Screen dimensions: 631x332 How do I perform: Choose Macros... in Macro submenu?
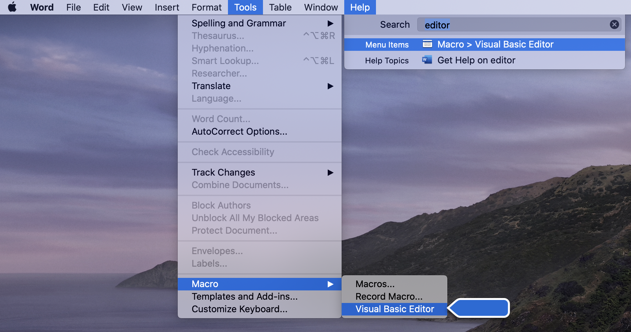(x=394, y=284)
